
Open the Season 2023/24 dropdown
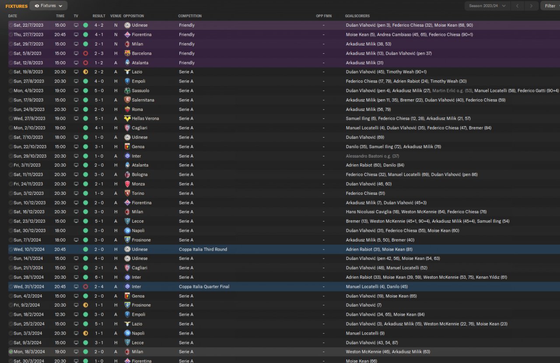point(487,6)
